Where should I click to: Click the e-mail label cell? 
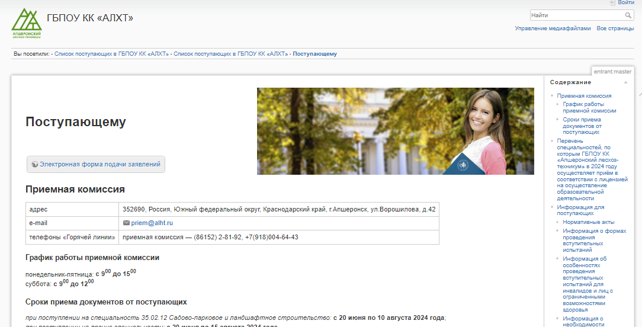coord(72,223)
